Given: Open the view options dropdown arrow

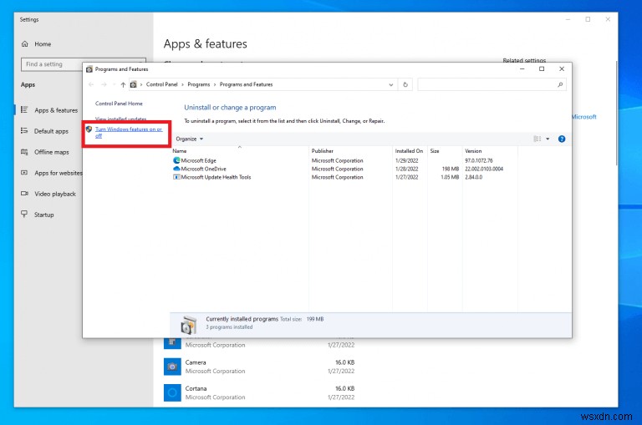Looking at the screenshot, I should (x=548, y=139).
